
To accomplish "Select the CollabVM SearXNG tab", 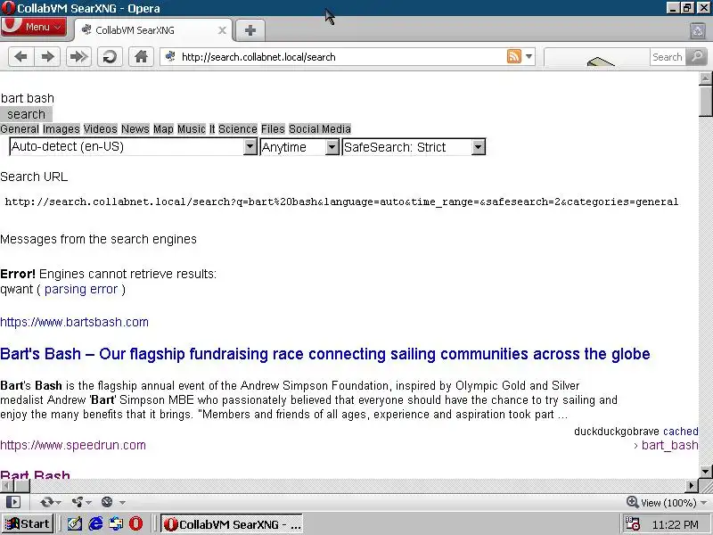I will click(152, 30).
